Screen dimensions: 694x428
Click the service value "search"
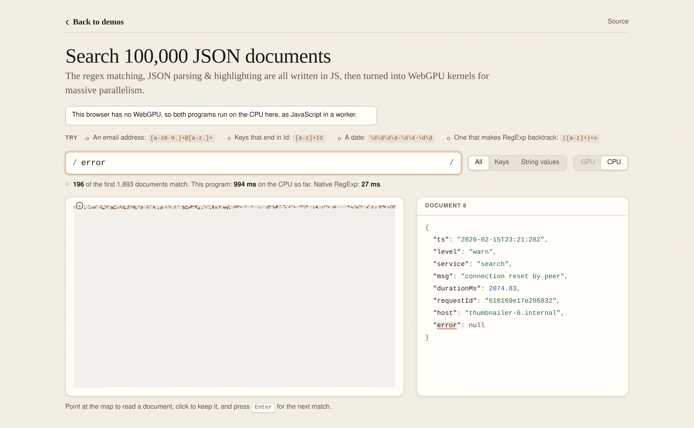pos(492,264)
